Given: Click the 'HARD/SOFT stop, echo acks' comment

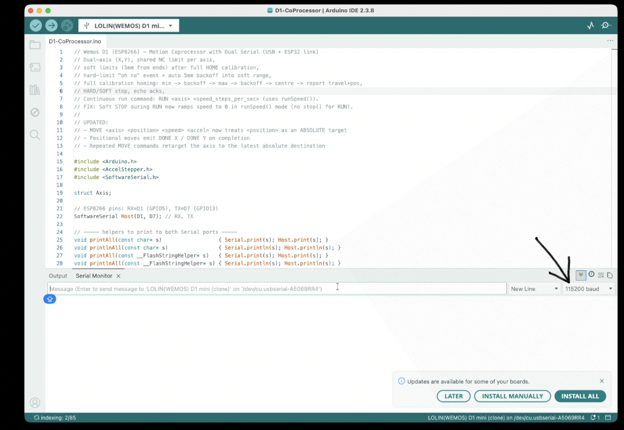Looking at the screenshot, I should point(120,90).
